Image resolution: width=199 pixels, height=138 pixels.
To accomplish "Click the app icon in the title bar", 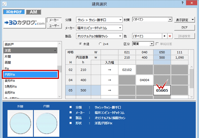I will click(4, 4).
